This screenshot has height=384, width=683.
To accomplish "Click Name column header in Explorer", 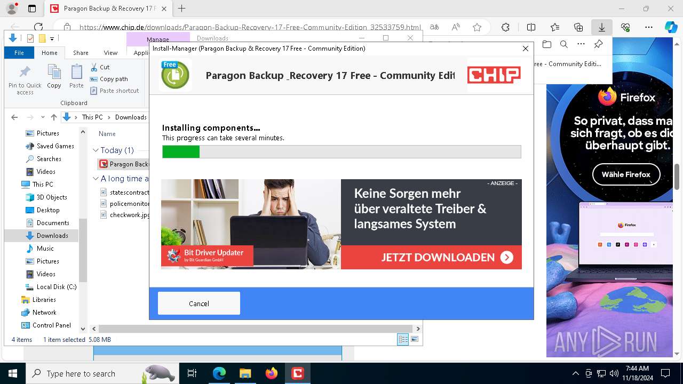I will pyautogui.click(x=107, y=134).
